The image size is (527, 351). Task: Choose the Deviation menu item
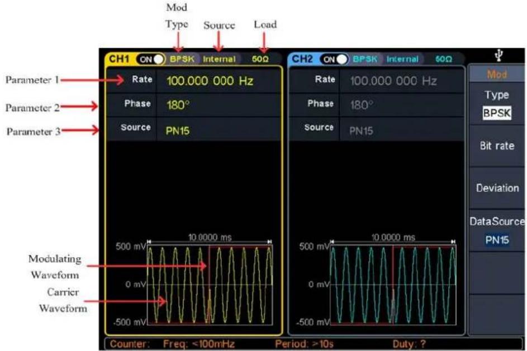[497, 188]
